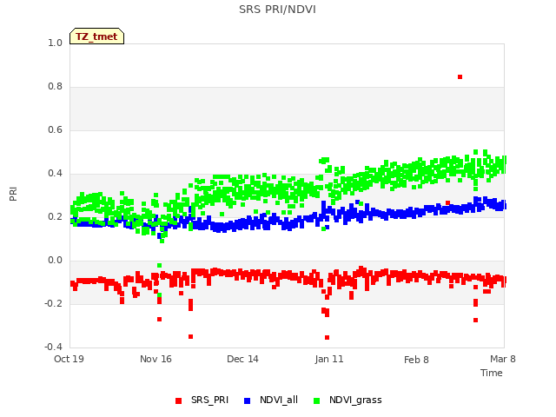Click the Jan 11 x-axis tick label
This screenshot has height=417, width=556.
pyautogui.click(x=329, y=359)
